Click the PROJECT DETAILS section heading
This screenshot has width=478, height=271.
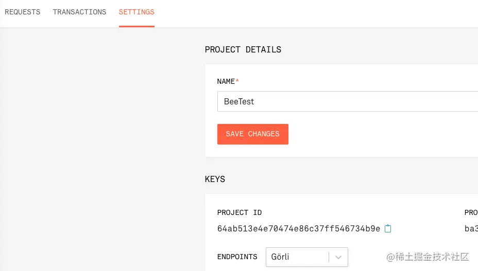pos(243,50)
